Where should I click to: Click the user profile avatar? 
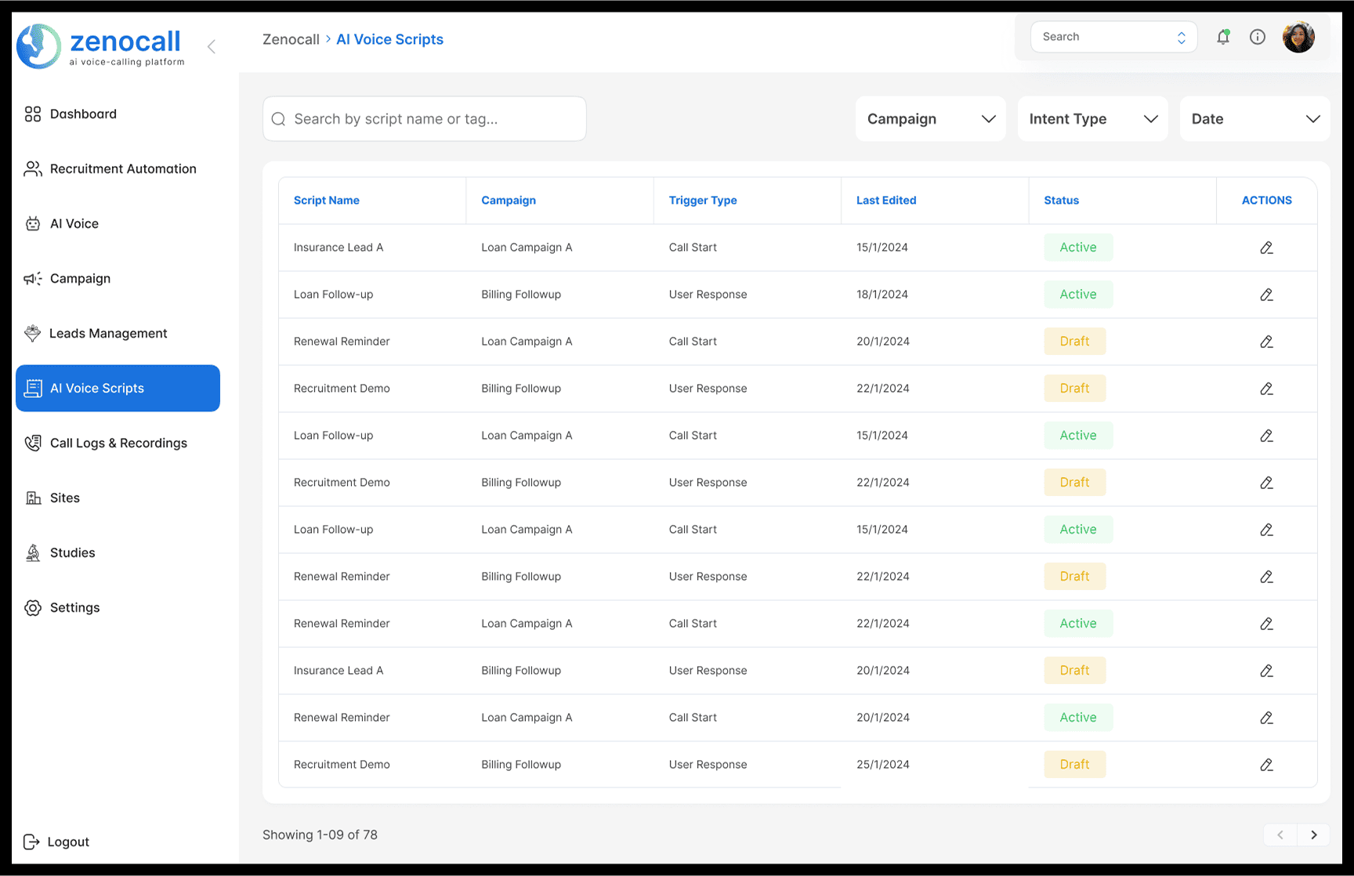pyautogui.click(x=1298, y=37)
